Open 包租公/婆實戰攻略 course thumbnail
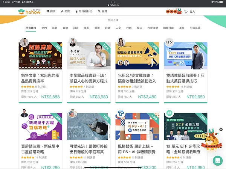Screen dimensions: 226x169 pyautogui.click(x=137, y=56)
